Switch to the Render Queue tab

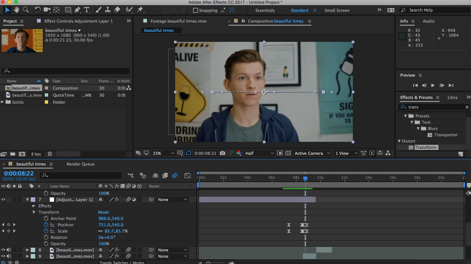click(x=80, y=164)
